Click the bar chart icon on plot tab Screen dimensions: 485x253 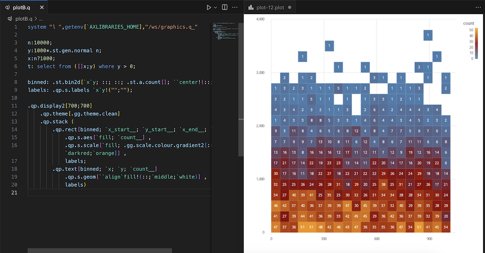[251, 8]
